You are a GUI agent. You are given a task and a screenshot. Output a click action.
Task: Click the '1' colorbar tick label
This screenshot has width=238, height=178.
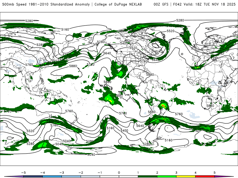coord(138,173)
